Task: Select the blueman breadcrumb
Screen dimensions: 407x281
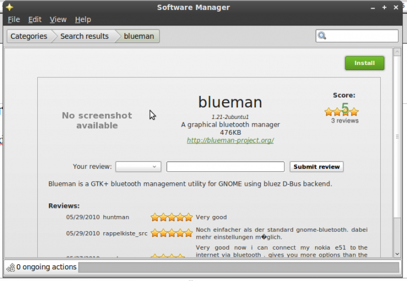Action: pyautogui.click(x=139, y=36)
